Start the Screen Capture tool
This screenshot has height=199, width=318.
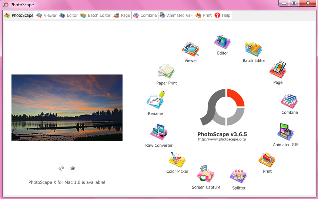206,175
